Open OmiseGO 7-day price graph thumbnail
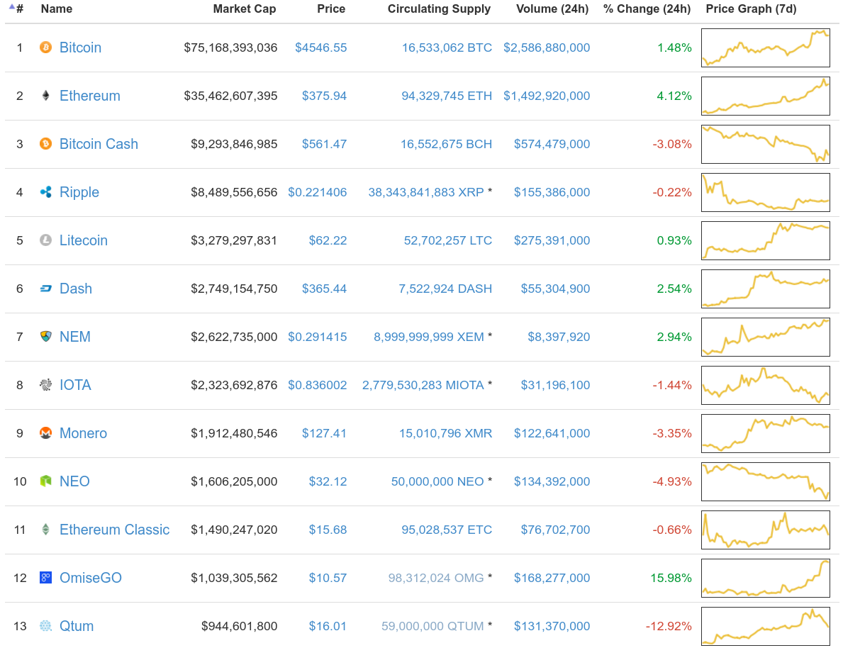This screenshot has width=843, height=648. (x=766, y=578)
